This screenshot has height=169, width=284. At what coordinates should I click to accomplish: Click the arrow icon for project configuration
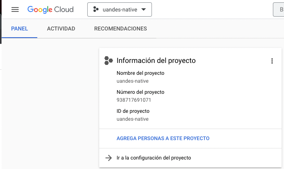pyautogui.click(x=109, y=158)
